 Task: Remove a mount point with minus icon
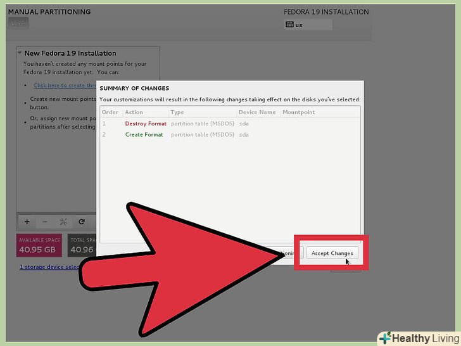pyautogui.click(x=45, y=222)
